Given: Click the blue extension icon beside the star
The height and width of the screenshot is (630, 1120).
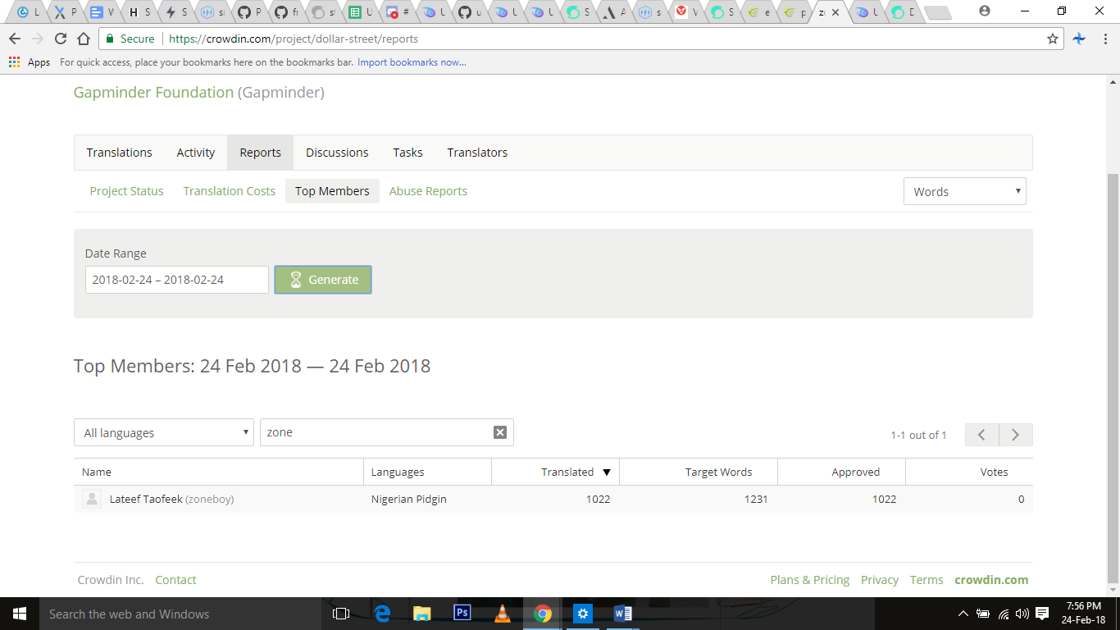Looking at the screenshot, I should click(1079, 39).
